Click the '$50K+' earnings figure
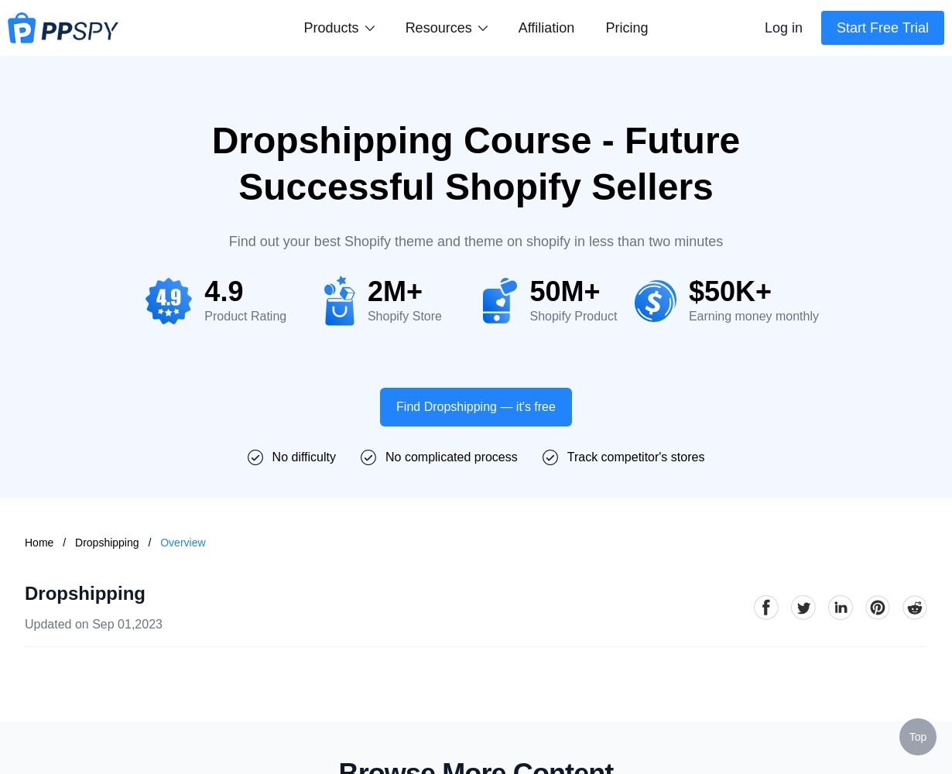This screenshot has width=952, height=774. point(730,292)
